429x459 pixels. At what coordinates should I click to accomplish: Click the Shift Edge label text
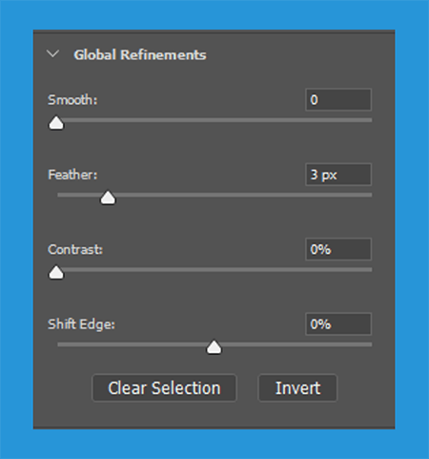pos(81,324)
